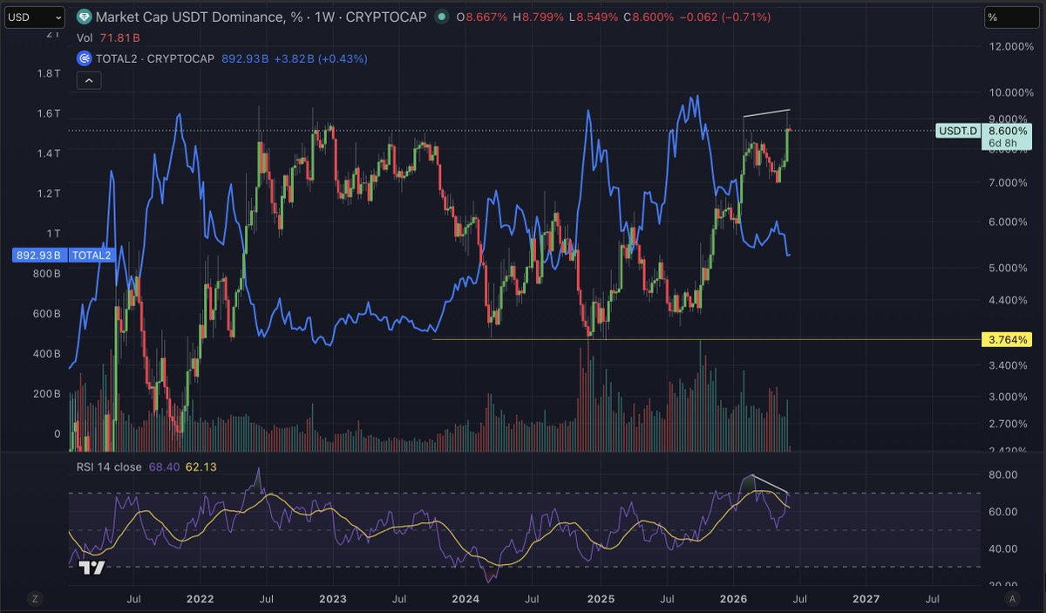Click the Z timezone button bottom left
This screenshot has width=1046, height=613.
click(x=35, y=599)
